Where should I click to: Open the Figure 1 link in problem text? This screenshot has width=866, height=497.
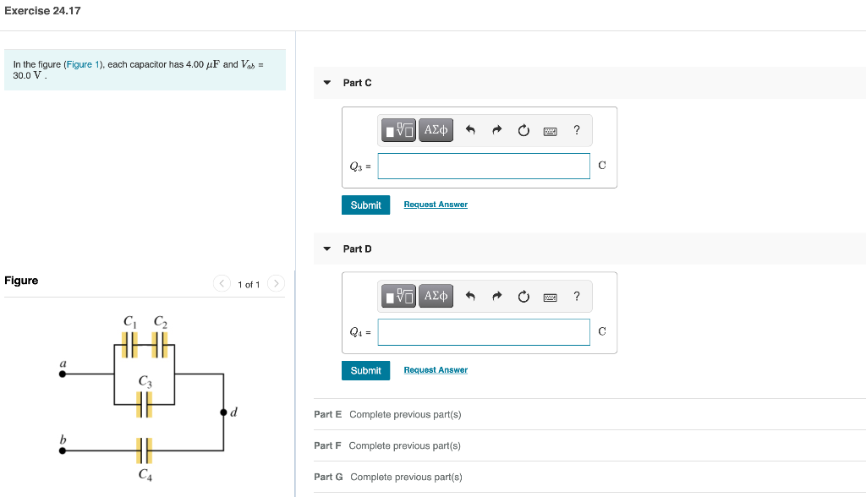tap(83, 64)
